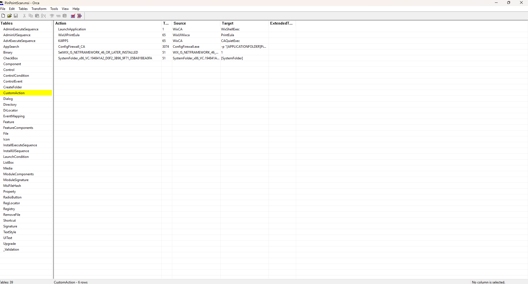The height and width of the screenshot is (284, 528).
Task: Select the LaunchApplication row
Action: click(72, 29)
